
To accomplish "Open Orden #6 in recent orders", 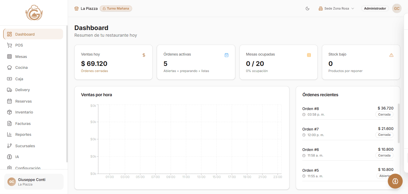I will tap(348, 152).
